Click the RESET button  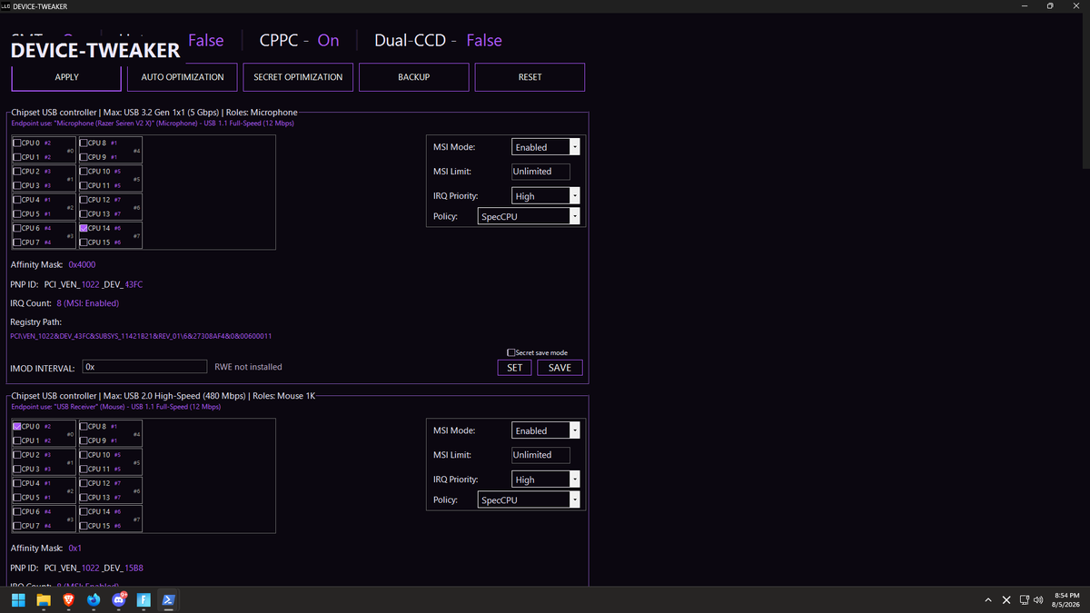[x=530, y=77]
